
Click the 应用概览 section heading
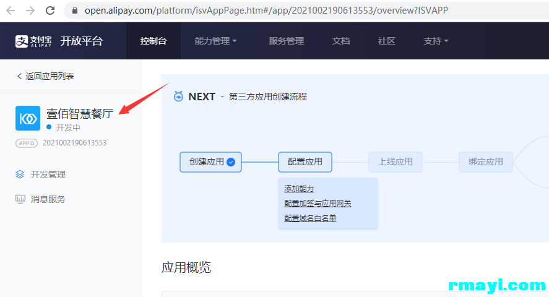(186, 267)
